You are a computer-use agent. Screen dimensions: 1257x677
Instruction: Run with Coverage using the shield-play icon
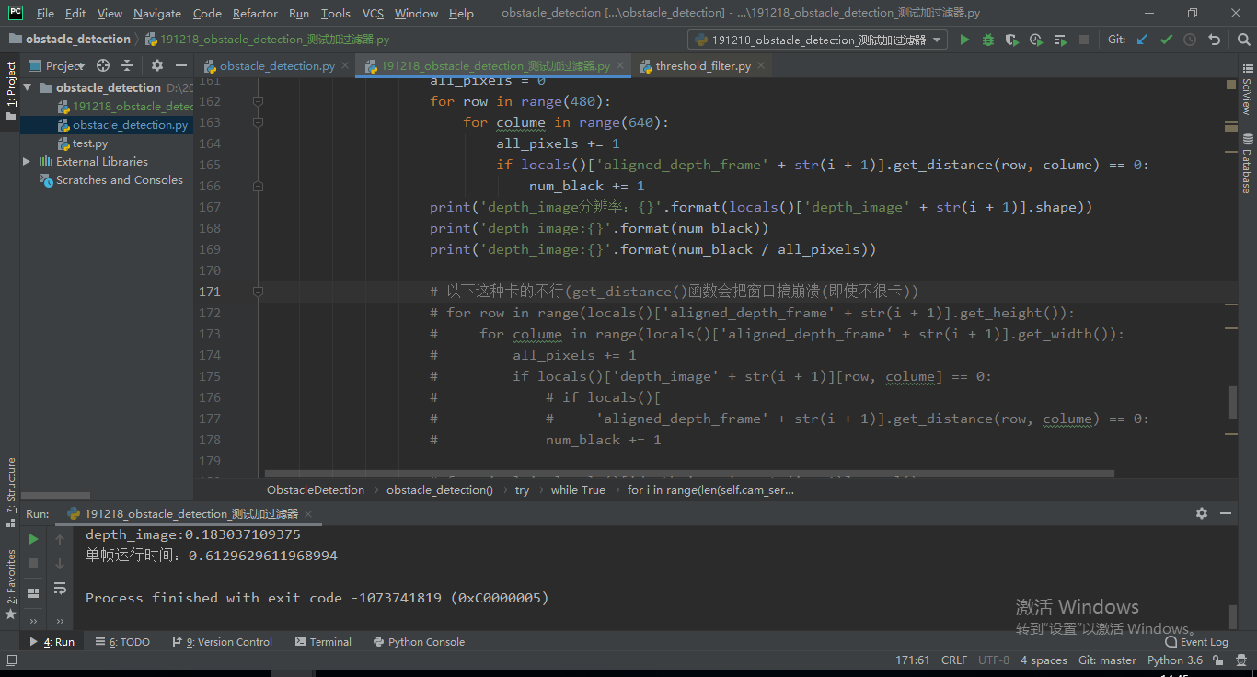[x=1012, y=40]
